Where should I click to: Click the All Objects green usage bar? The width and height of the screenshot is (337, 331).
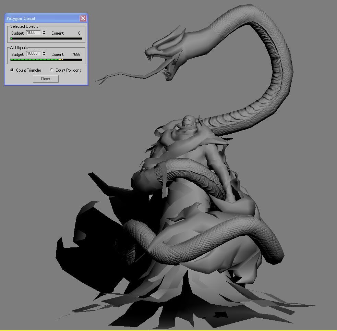tap(34, 60)
